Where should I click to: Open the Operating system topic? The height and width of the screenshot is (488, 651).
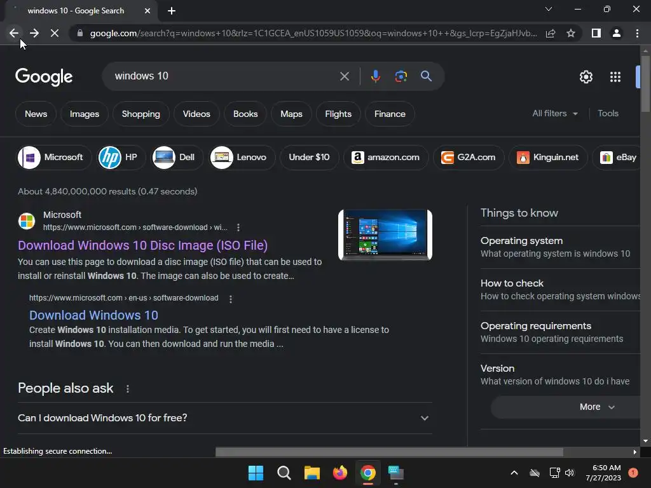pos(560,247)
